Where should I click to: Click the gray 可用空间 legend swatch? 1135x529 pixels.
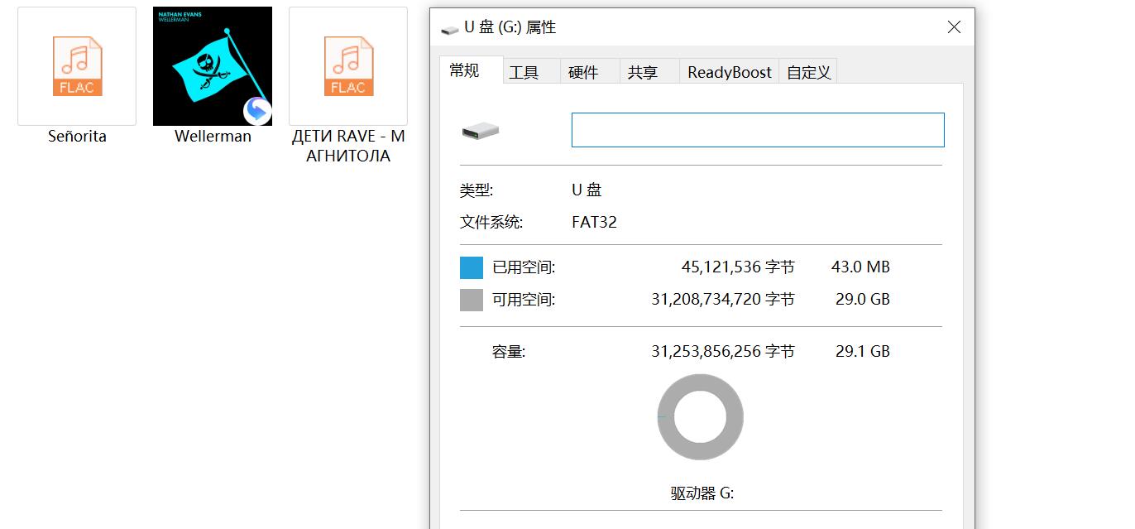pos(471,299)
